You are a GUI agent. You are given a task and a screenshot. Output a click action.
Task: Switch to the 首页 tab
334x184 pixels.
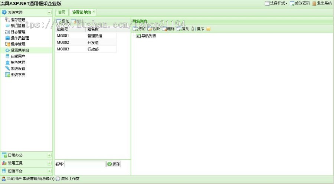click(62, 12)
